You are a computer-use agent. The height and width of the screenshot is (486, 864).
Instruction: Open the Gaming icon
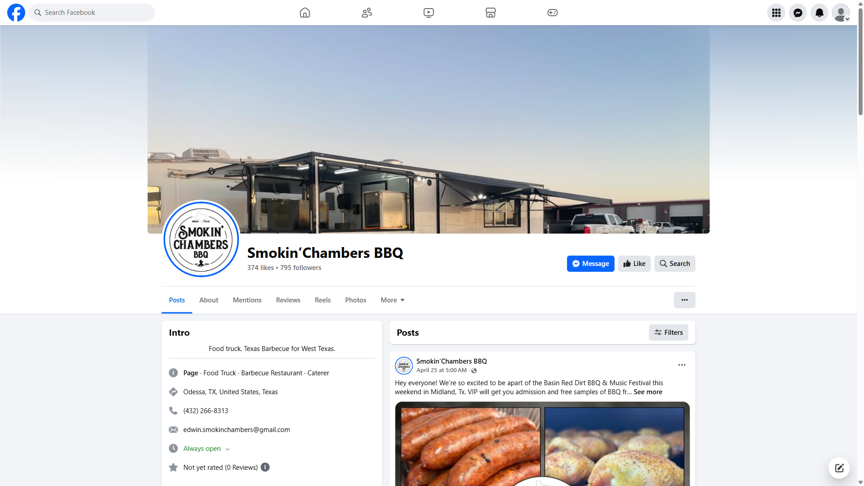[x=552, y=13]
